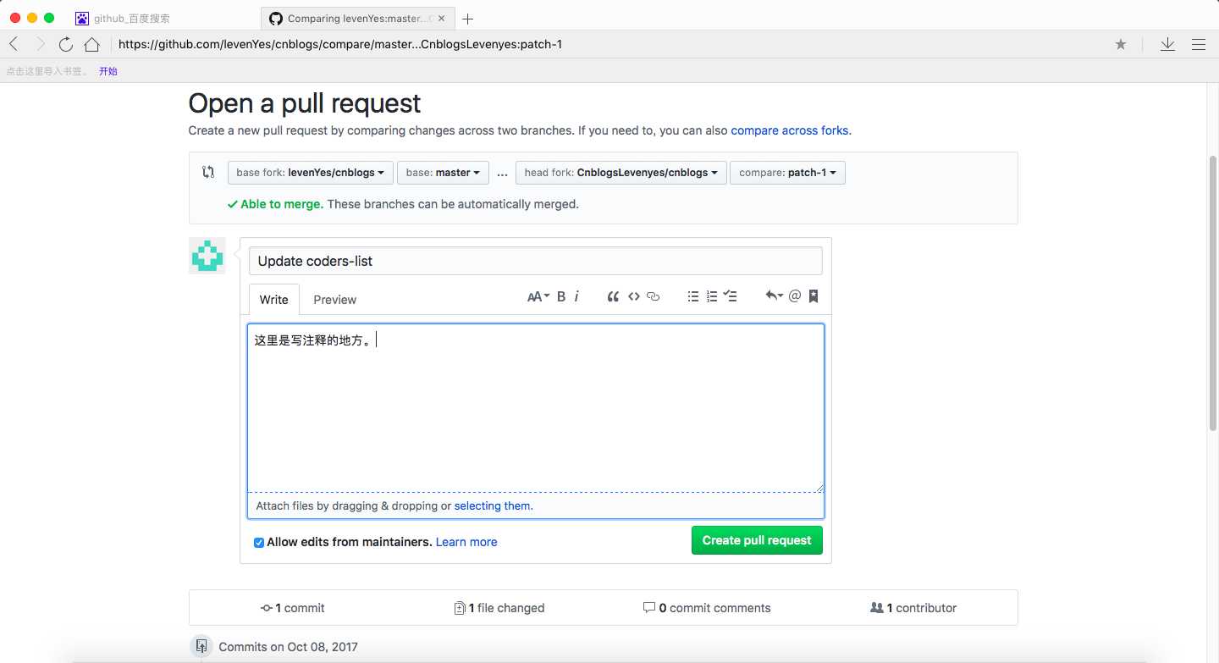Click the commit icon beside Commits on Oct 08
The height and width of the screenshot is (663, 1219).
(x=201, y=646)
